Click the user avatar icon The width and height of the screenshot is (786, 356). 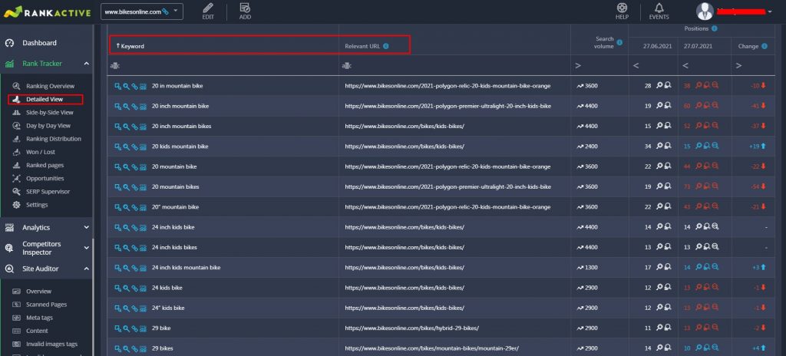(705, 11)
